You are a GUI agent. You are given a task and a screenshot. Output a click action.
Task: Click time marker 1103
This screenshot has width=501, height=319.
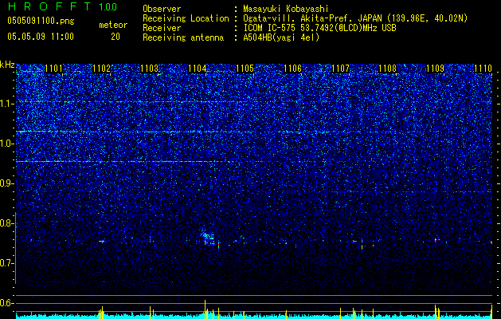click(x=149, y=69)
